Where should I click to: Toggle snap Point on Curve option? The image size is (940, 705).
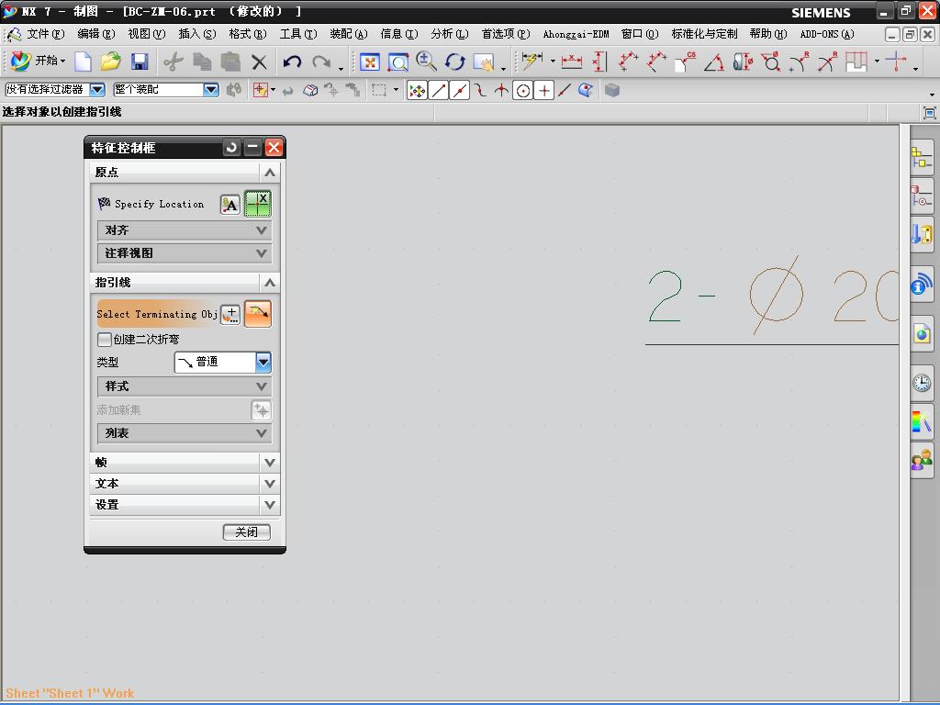[565, 91]
